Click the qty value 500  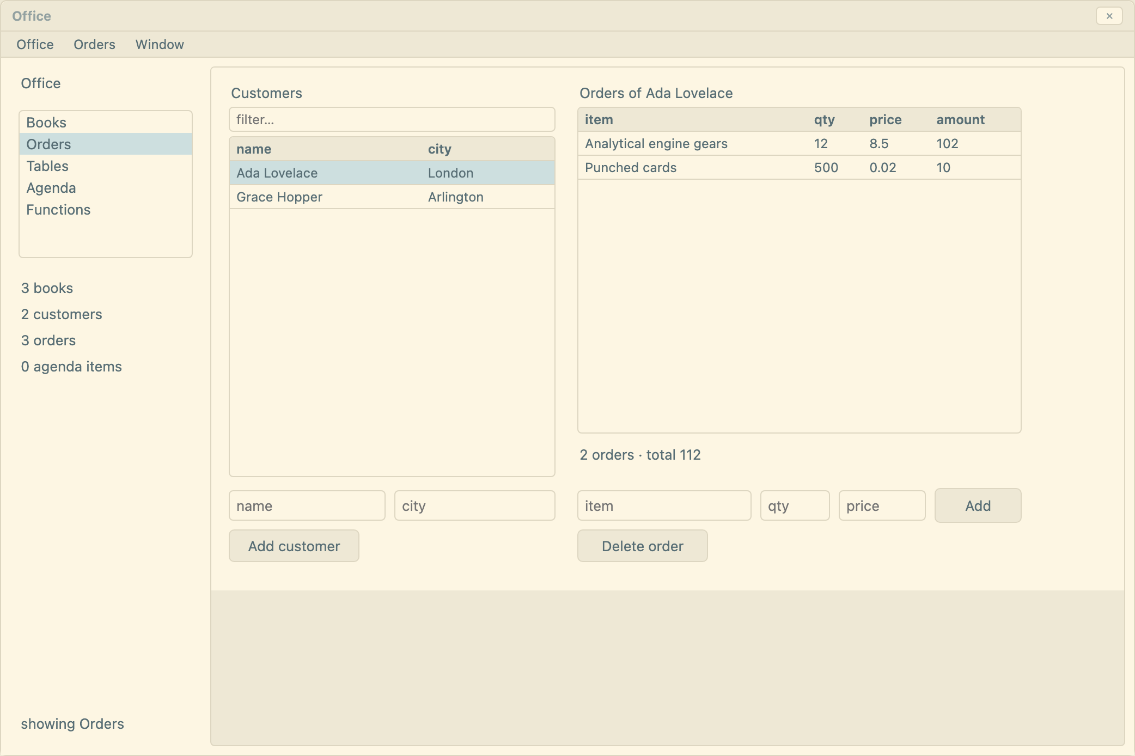(826, 168)
